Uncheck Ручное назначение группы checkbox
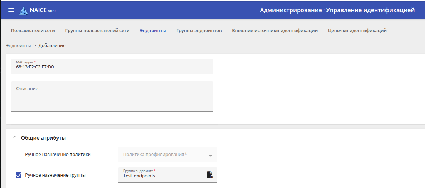Screen dimensions: 425x188 pos(19,175)
